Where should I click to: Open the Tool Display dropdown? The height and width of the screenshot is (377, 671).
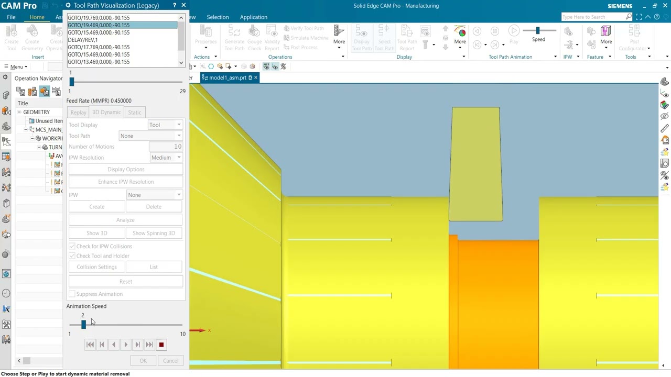coord(165,125)
